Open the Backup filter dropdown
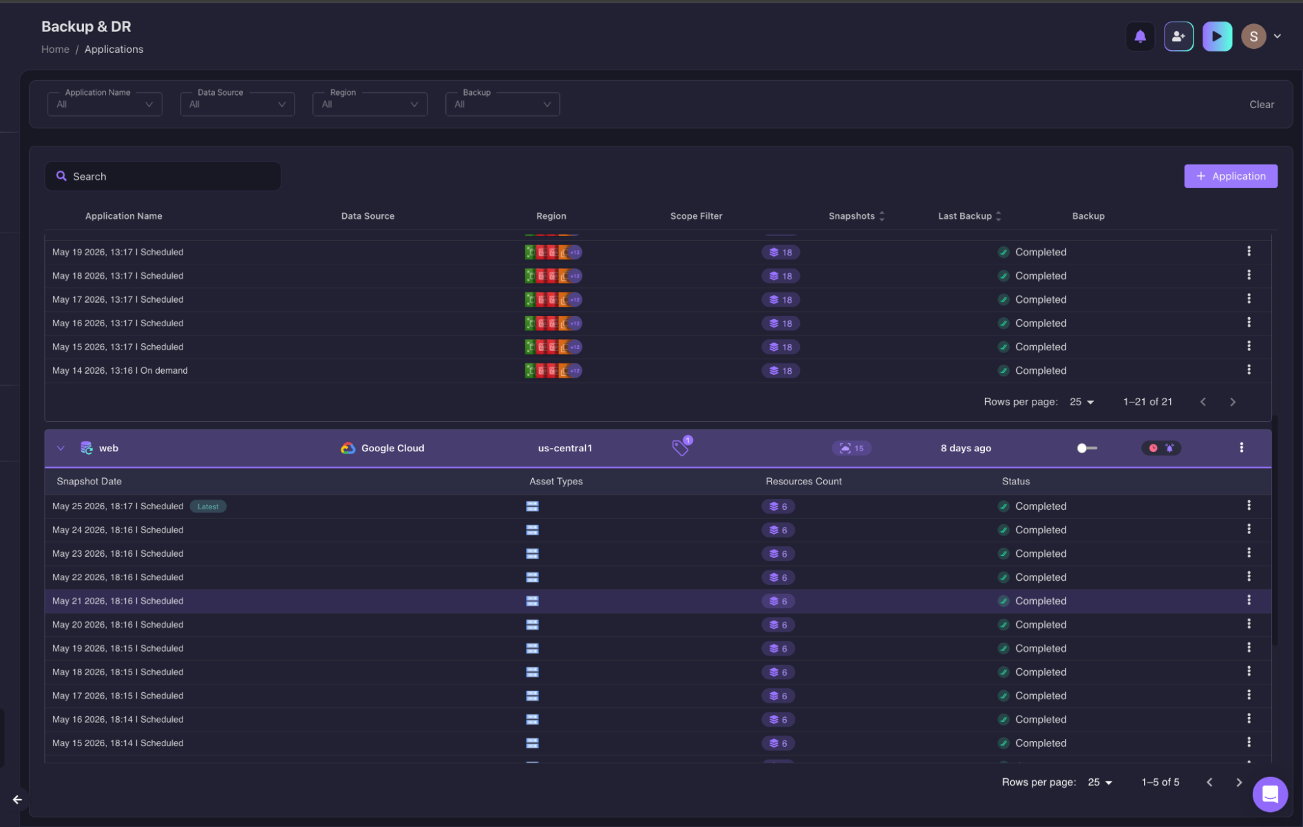Viewport: 1303px width, 827px height. click(x=503, y=104)
